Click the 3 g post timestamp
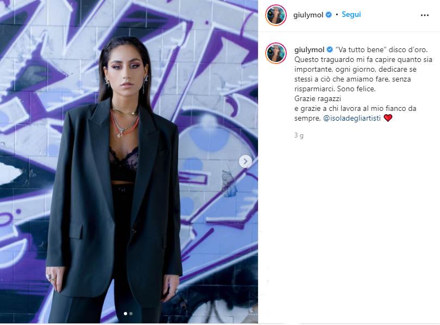This screenshot has height=325, width=440. coord(299,135)
